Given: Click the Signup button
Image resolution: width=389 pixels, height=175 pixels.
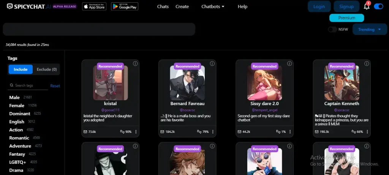Looking at the screenshot, I should 346,6.
